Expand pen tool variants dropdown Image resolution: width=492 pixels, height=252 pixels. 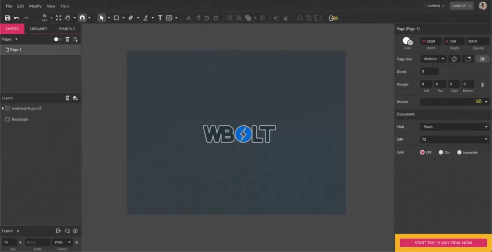click(x=138, y=18)
